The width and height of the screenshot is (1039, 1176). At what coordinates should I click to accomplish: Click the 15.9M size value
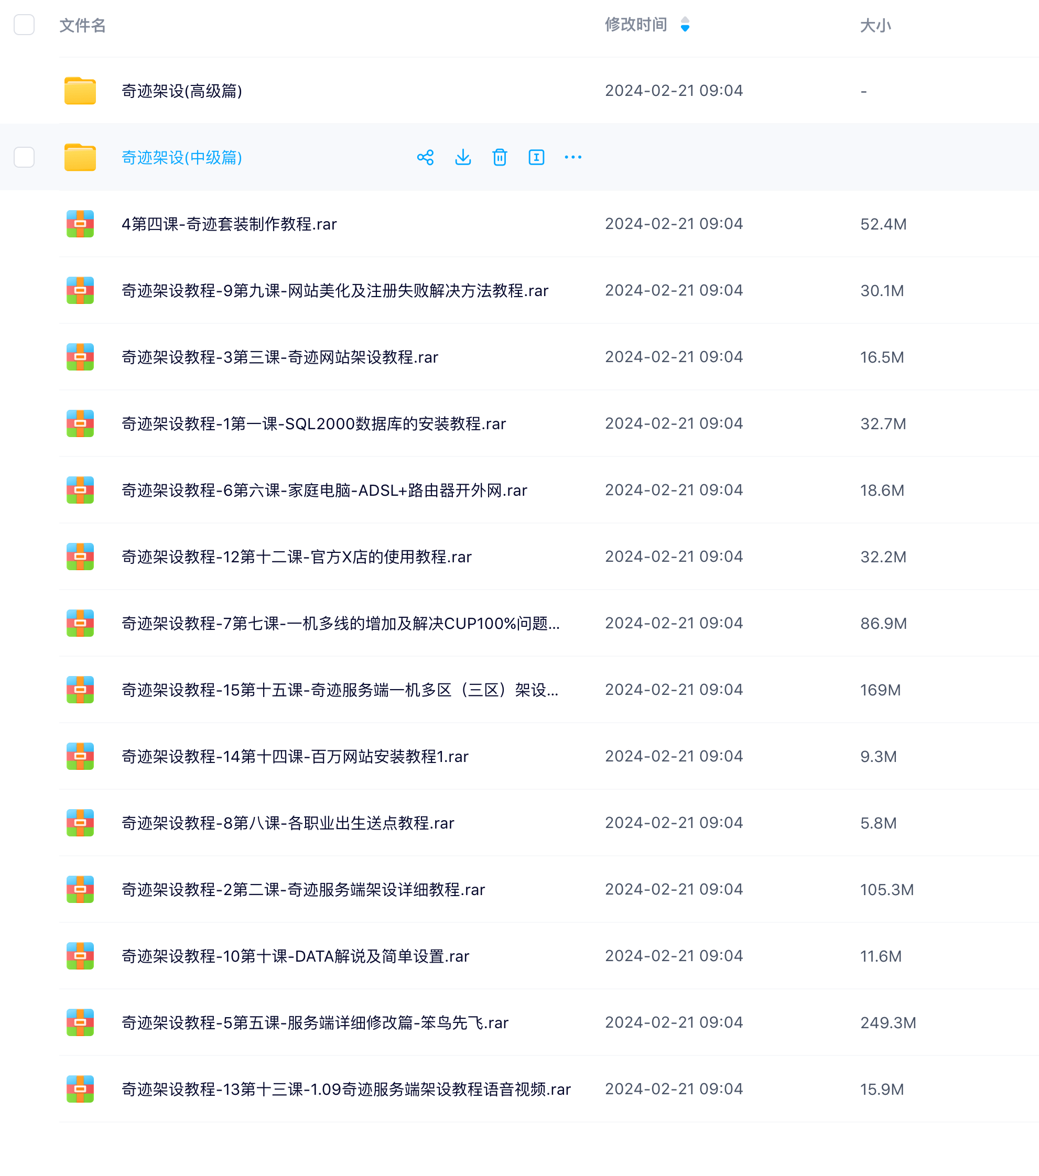[x=882, y=1089]
